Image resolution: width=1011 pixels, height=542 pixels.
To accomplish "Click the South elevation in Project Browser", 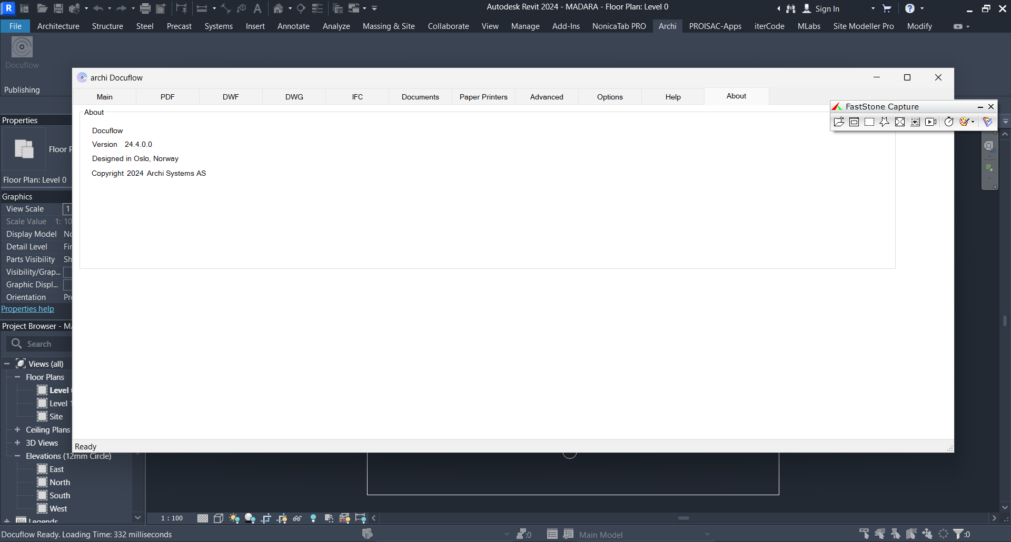I will click(x=60, y=495).
